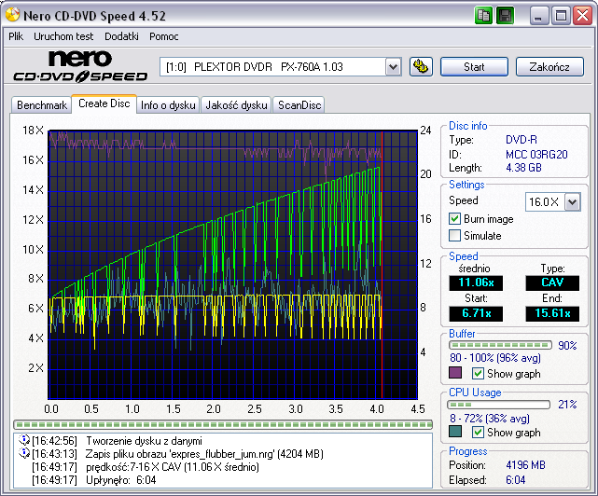Click the Buffer level progress bar
The image size is (598, 496).
tap(500, 345)
